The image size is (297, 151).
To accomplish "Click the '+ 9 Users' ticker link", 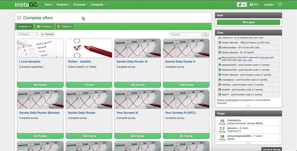I will coord(244,128).
